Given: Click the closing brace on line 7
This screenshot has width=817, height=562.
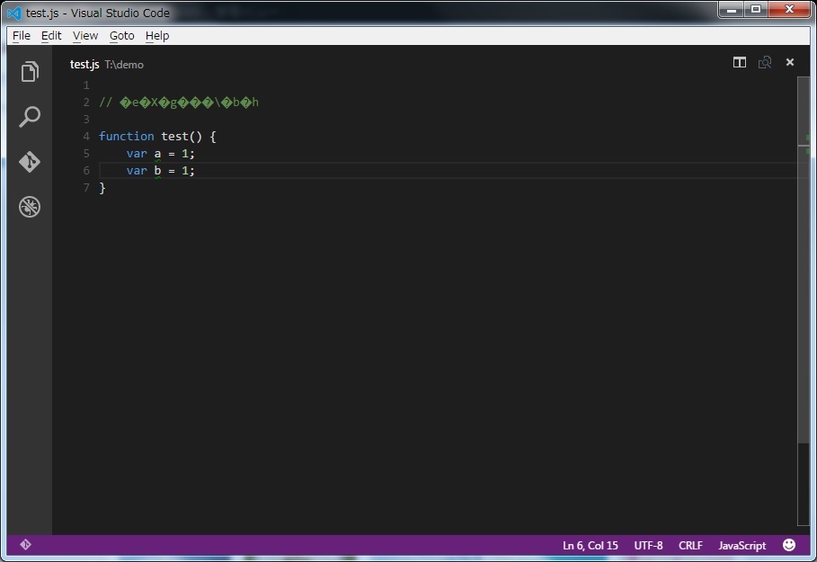Looking at the screenshot, I should (102, 188).
